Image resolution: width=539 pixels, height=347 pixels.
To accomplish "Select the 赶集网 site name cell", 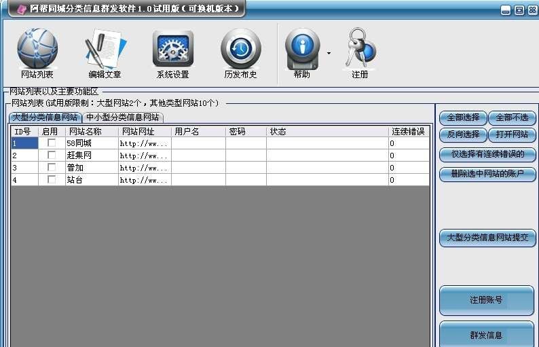I will (x=92, y=156).
